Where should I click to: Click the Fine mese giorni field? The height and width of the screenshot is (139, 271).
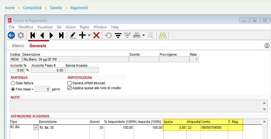tap(43, 89)
